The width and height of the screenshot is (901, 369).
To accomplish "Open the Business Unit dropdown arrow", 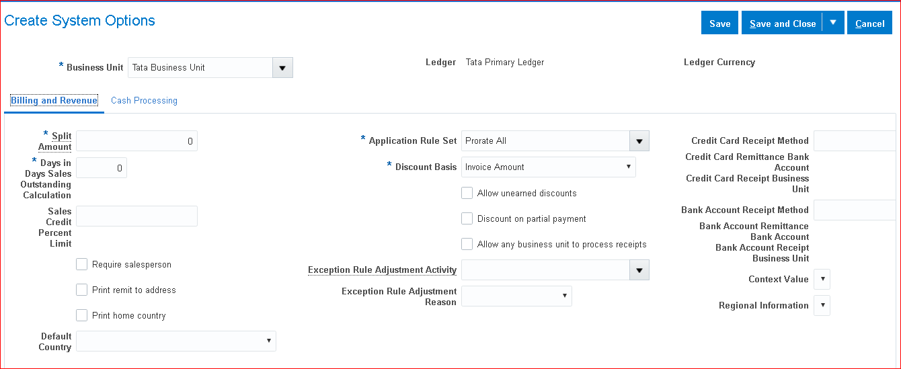I will pos(282,68).
